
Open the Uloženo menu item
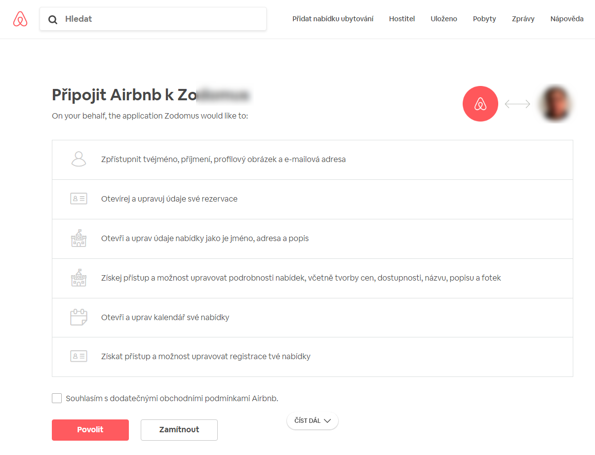point(444,19)
